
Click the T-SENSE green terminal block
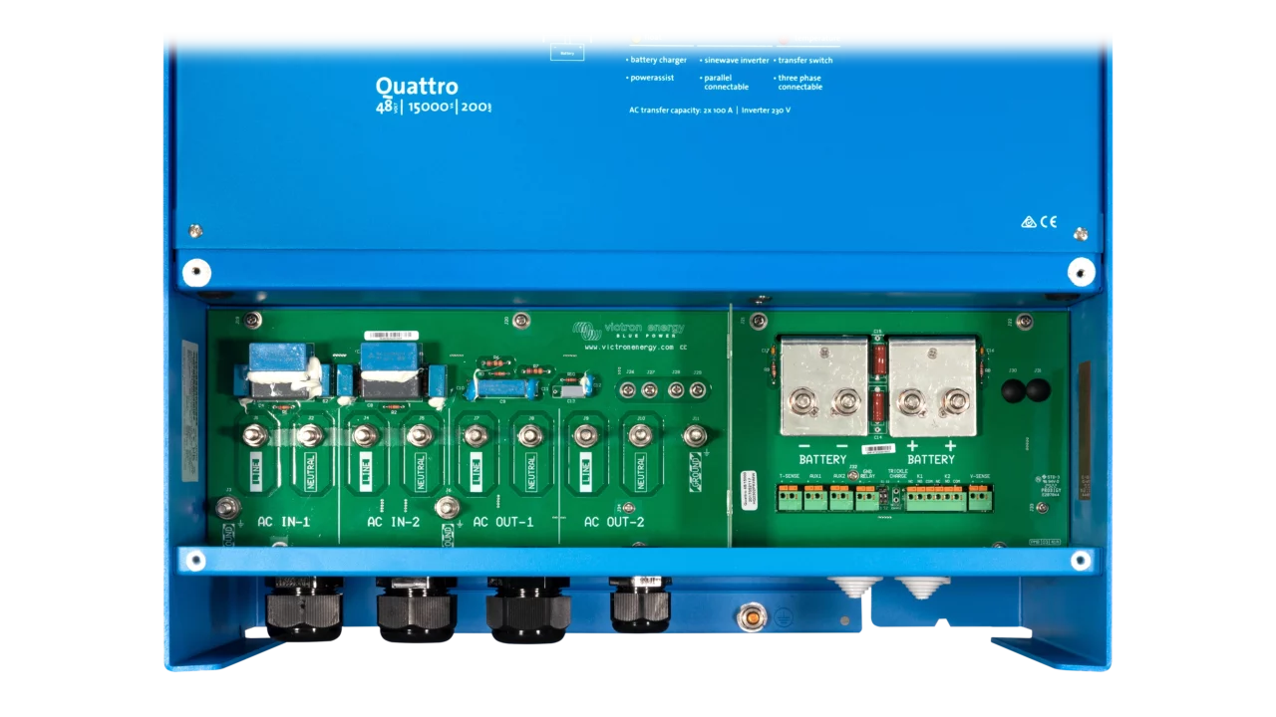pos(790,497)
